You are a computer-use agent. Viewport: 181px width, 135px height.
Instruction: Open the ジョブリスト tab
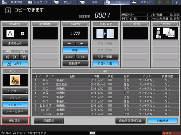tap(39, 2)
